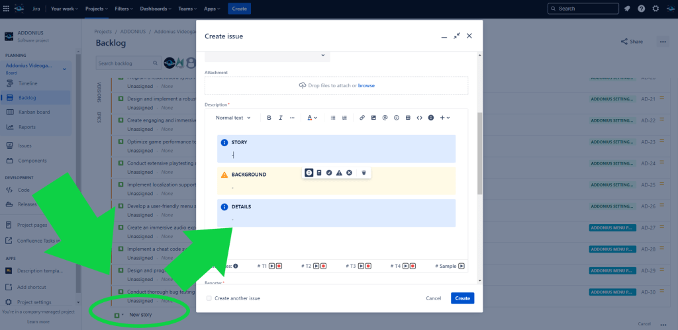Open the Normal text style dropdown
The height and width of the screenshot is (330, 678).
coord(233,118)
